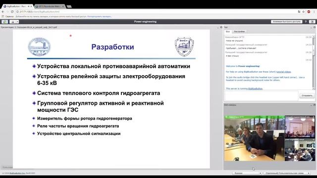Screen dimensions: 317x178
Task: Click the Power engineering meeting title
Action: (x=145, y=22)
